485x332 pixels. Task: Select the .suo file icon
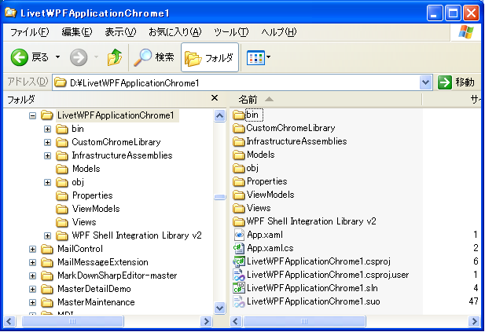point(239,301)
